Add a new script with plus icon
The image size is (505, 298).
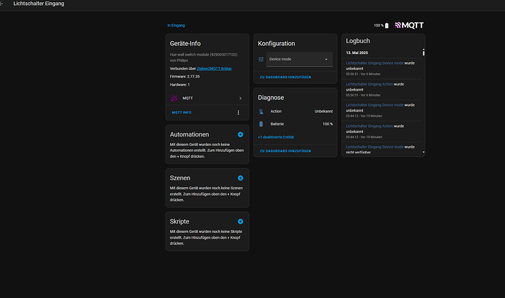click(x=240, y=221)
